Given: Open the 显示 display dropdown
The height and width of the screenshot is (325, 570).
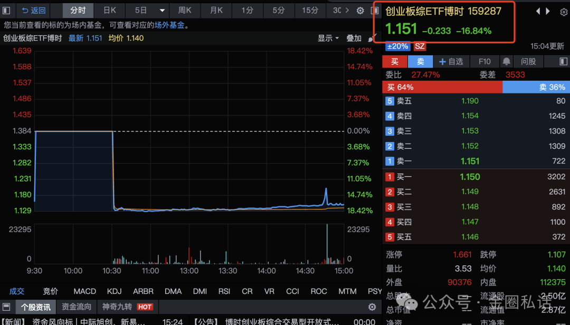Looking at the screenshot, I should [x=328, y=38].
